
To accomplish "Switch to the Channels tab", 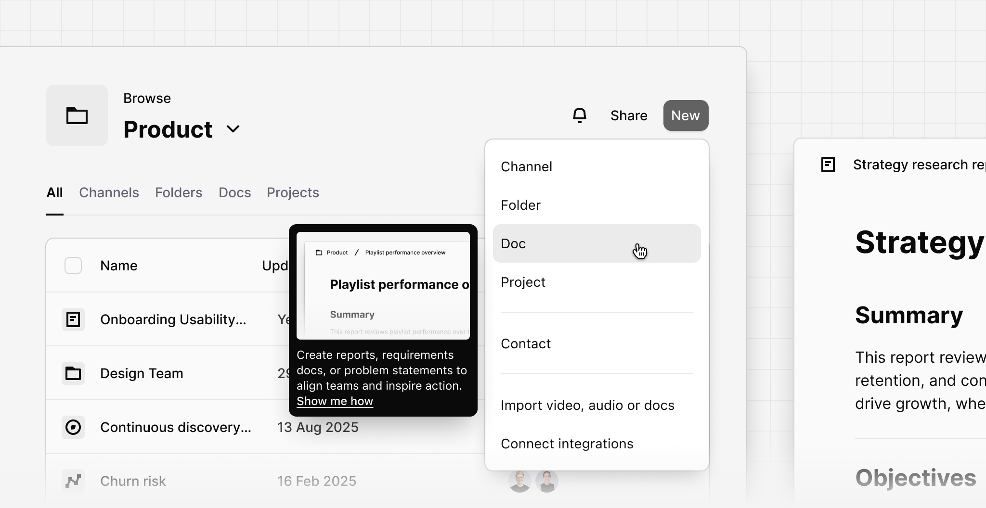I will tap(109, 192).
